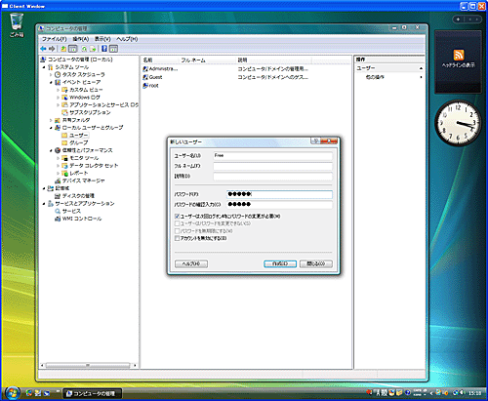Image resolution: width=488 pixels, height=401 pixels.
Task: Toggle the show/hide action pane icon
Action: coord(113,49)
